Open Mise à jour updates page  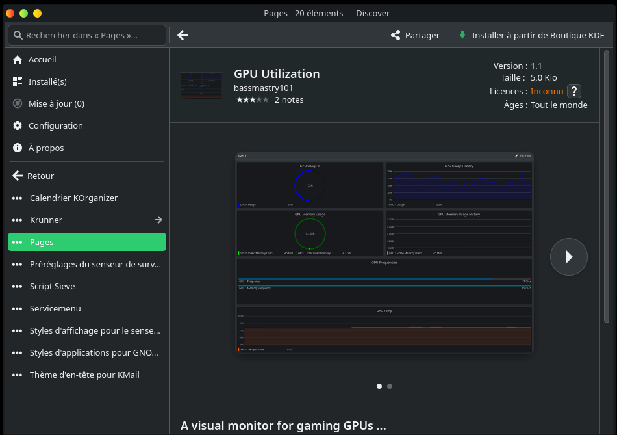(x=56, y=103)
